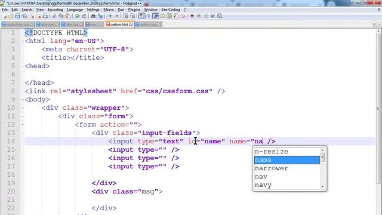The image size is (382, 215).
Task: Click the New file toolbar icon
Action: pos(4,16)
